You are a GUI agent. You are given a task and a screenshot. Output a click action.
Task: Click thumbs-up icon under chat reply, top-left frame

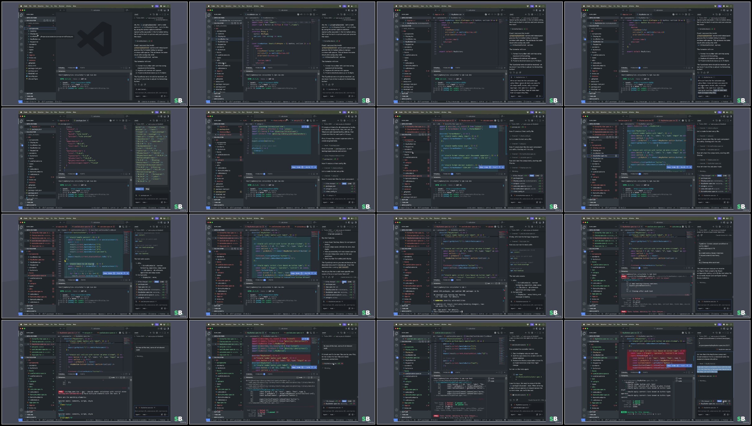pyautogui.click(x=142, y=85)
